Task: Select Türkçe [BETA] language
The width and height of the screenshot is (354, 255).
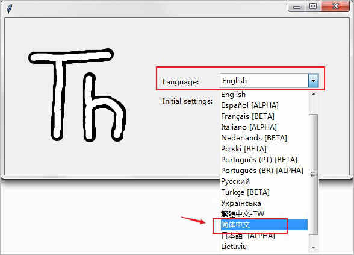Action: pyautogui.click(x=264, y=192)
